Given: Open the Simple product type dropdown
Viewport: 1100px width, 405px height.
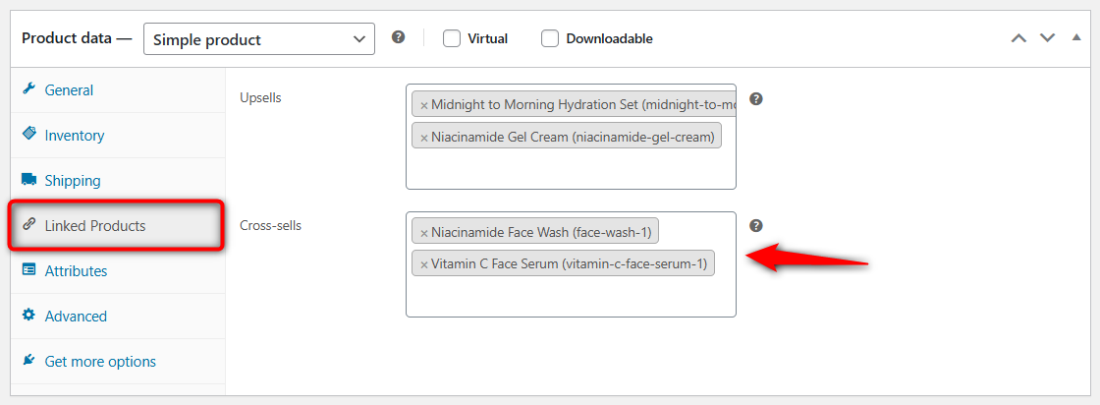Looking at the screenshot, I should [x=258, y=39].
